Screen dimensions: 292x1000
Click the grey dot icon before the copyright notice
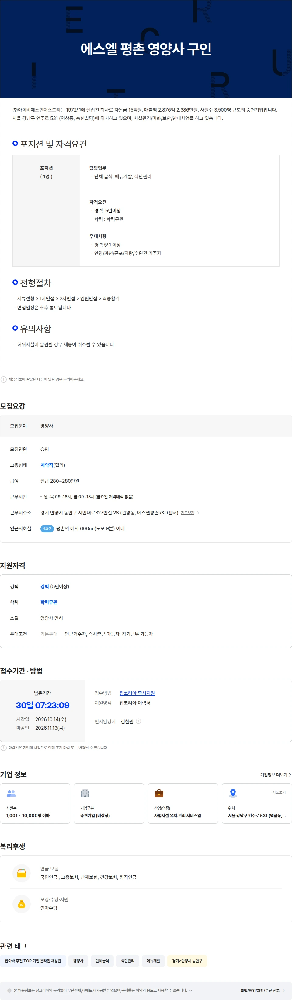coord(9,990)
